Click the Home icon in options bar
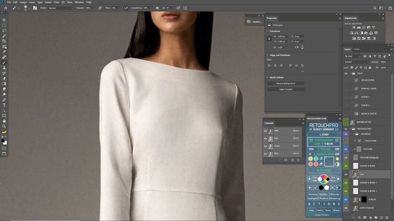This screenshot has height=221, width=394. coord(6,8)
